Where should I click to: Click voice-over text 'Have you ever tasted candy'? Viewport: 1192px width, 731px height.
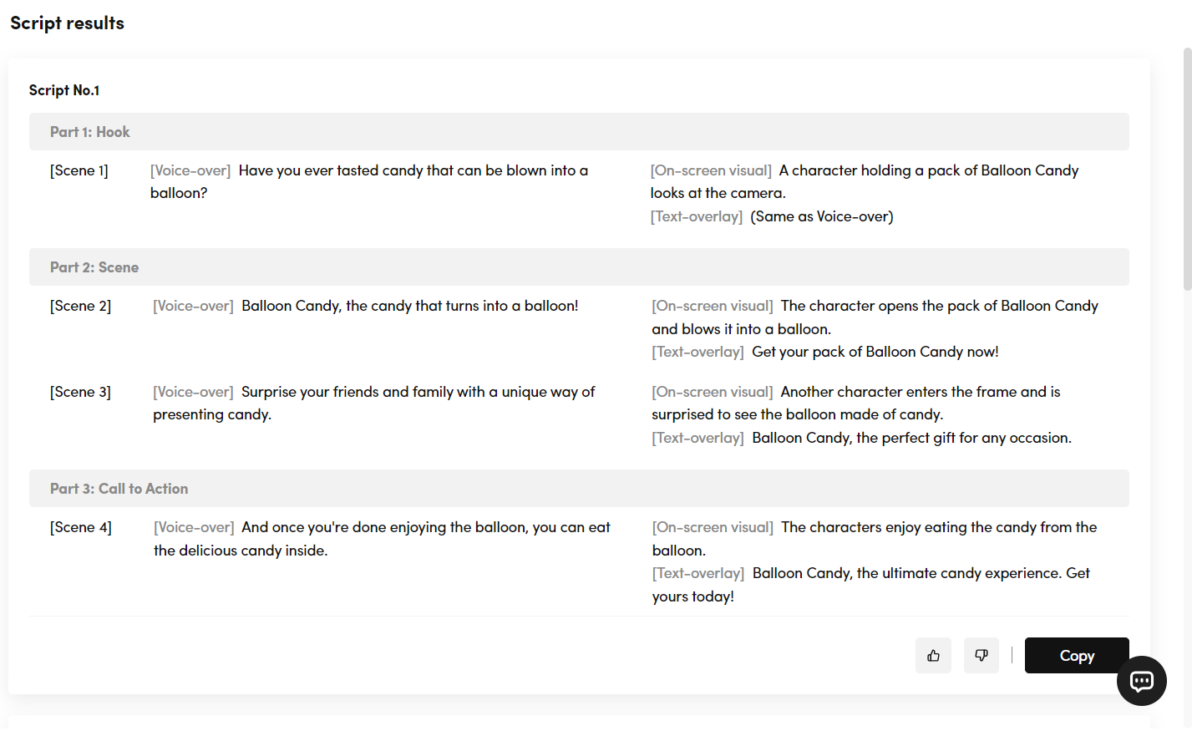click(331, 170)
